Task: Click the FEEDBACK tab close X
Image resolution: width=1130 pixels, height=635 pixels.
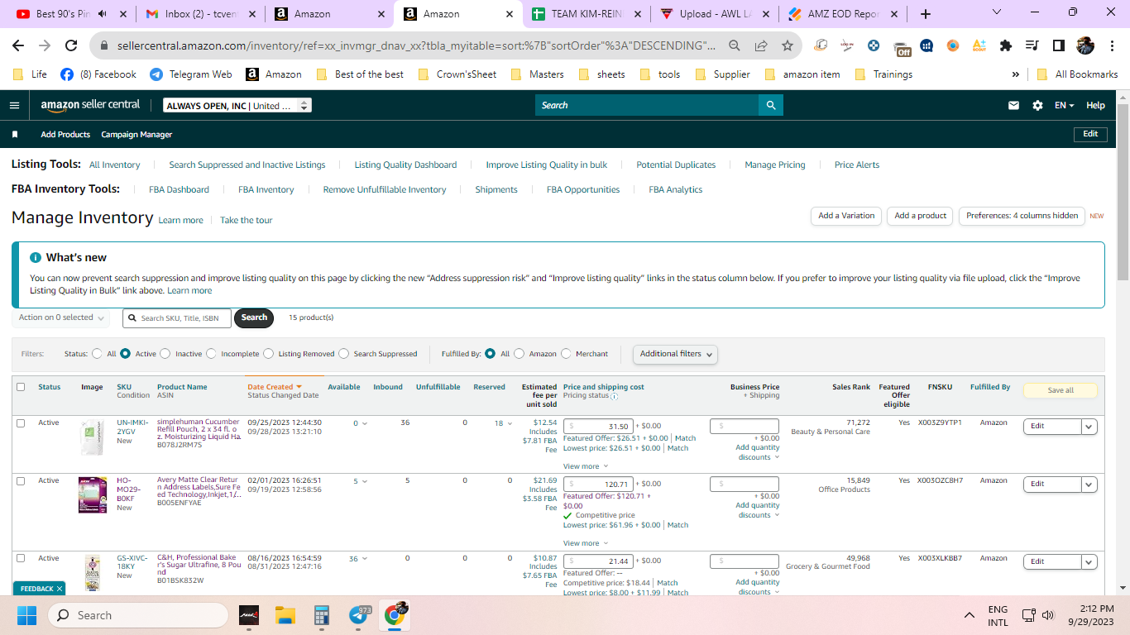Action: point(60,589)
